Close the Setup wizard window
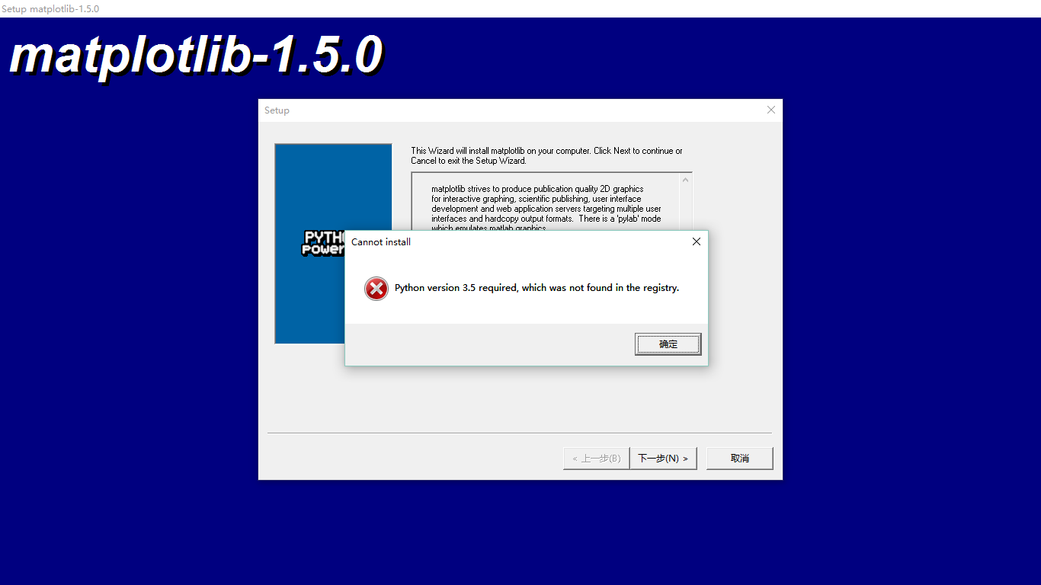 coord(770,110)
